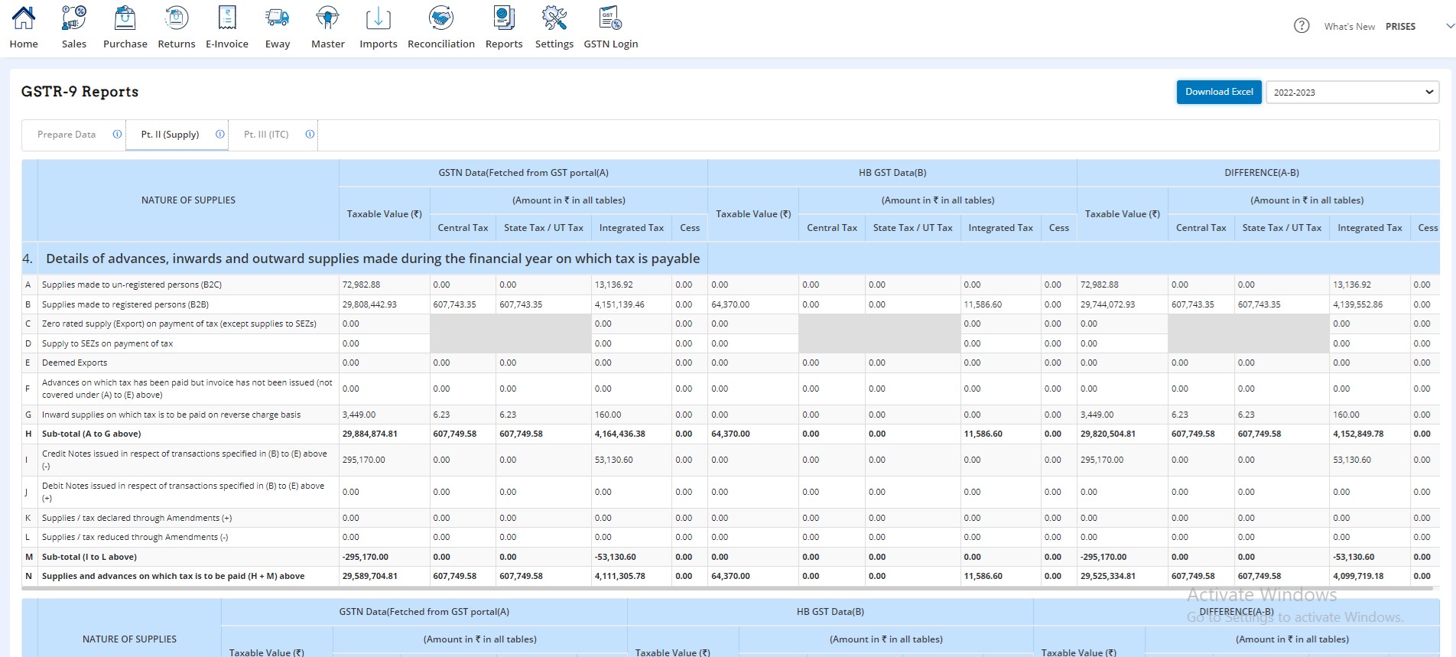Expand the PRISES account chevron
This screenshot has height=657, width=1456.
click(1449, 26)
